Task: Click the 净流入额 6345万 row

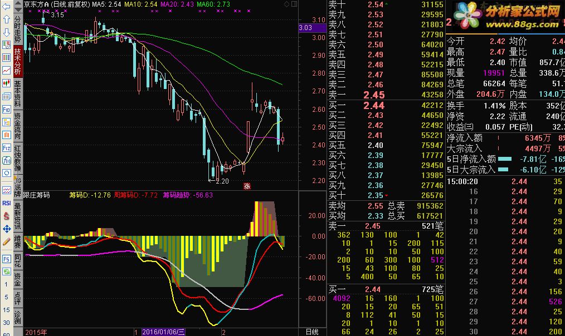Action: (505, 138)
